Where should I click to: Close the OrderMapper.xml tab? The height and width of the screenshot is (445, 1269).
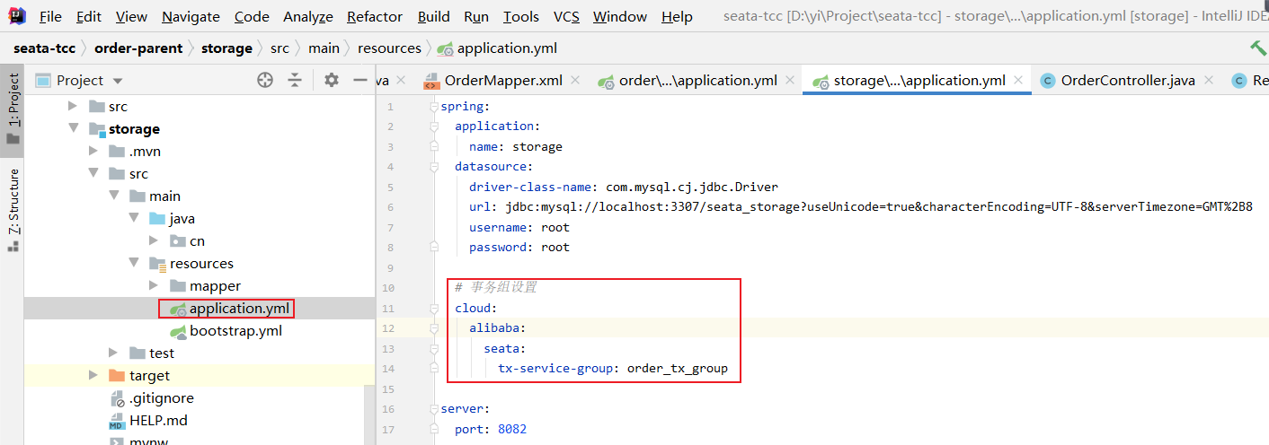pyautogui.click(x=576, y=81)
